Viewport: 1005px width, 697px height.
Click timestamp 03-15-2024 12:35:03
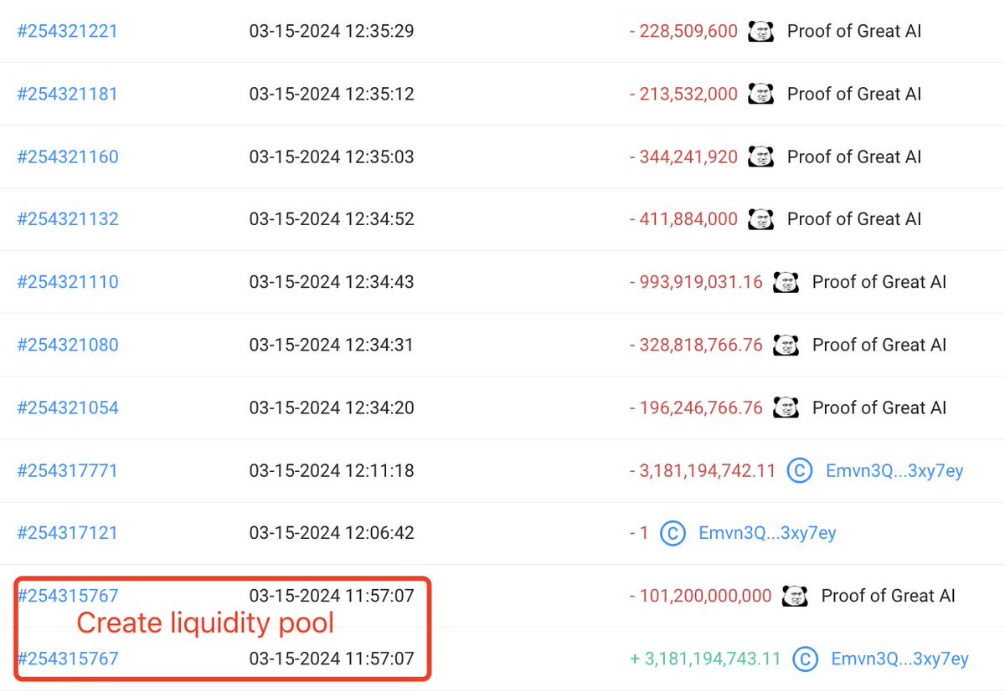coord(332,156)
